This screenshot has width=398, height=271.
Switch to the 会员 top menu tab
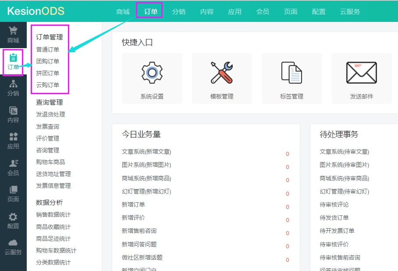pyautogui.click(x=263, y=12)
